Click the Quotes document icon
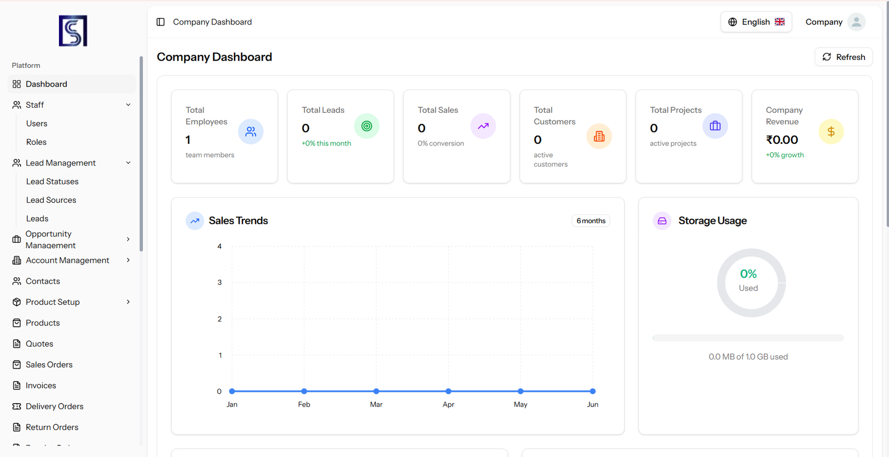This screenshot has height=457, width=889. click(x=17, y=344)
